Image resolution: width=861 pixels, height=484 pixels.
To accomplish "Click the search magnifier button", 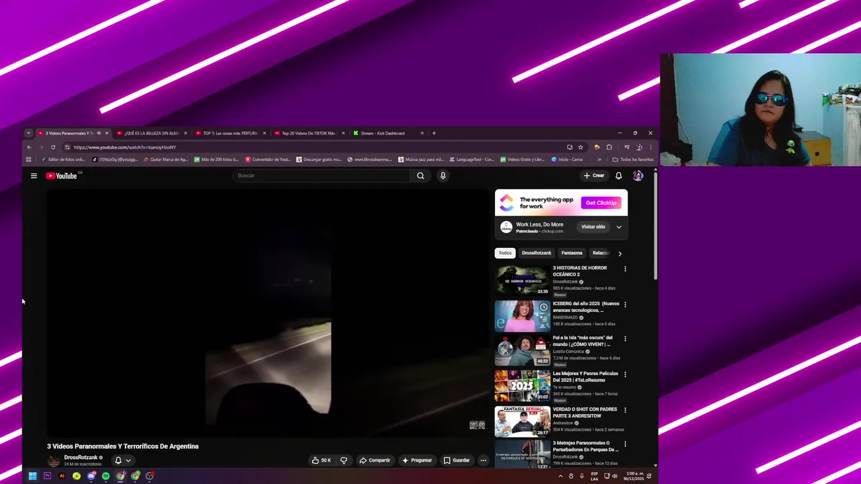I will point(420,176).
